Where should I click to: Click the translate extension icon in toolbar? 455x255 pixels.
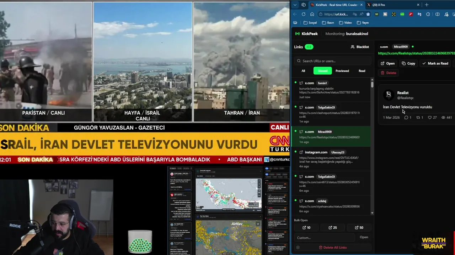[419, 14]
